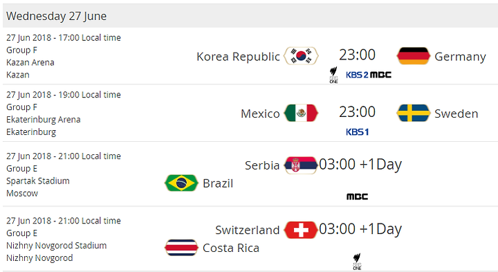The width and height of the screenshot is (498, 272).
Task: Select the Mexico vs Sweden 23:00 kickoff time
Action: 358,112
